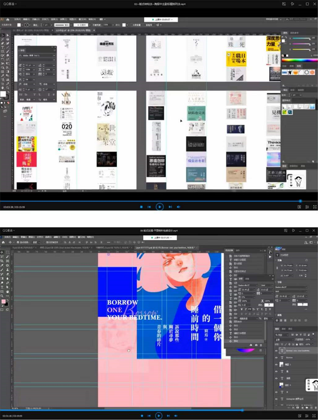Hide the 矩形 1 layer
This screenshot has width=318, height=420.
(276, 365)
